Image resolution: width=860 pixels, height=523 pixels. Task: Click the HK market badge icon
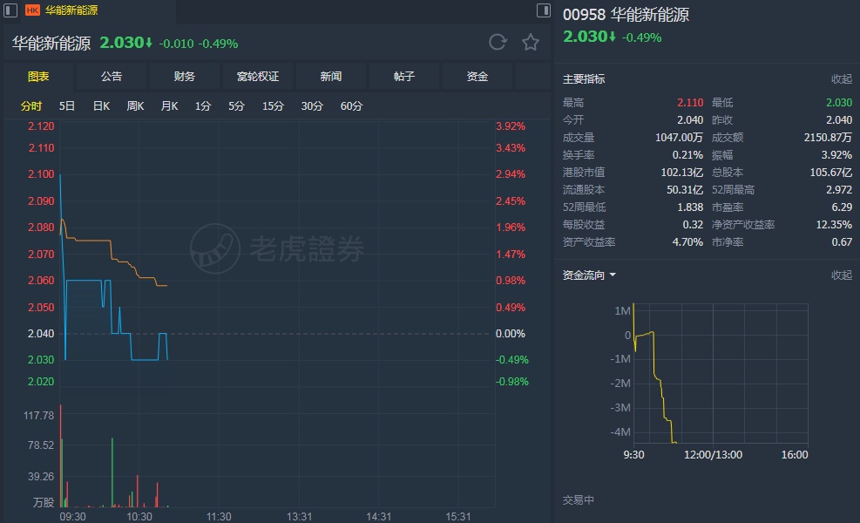pyautogui.click(x=32, y=10)
